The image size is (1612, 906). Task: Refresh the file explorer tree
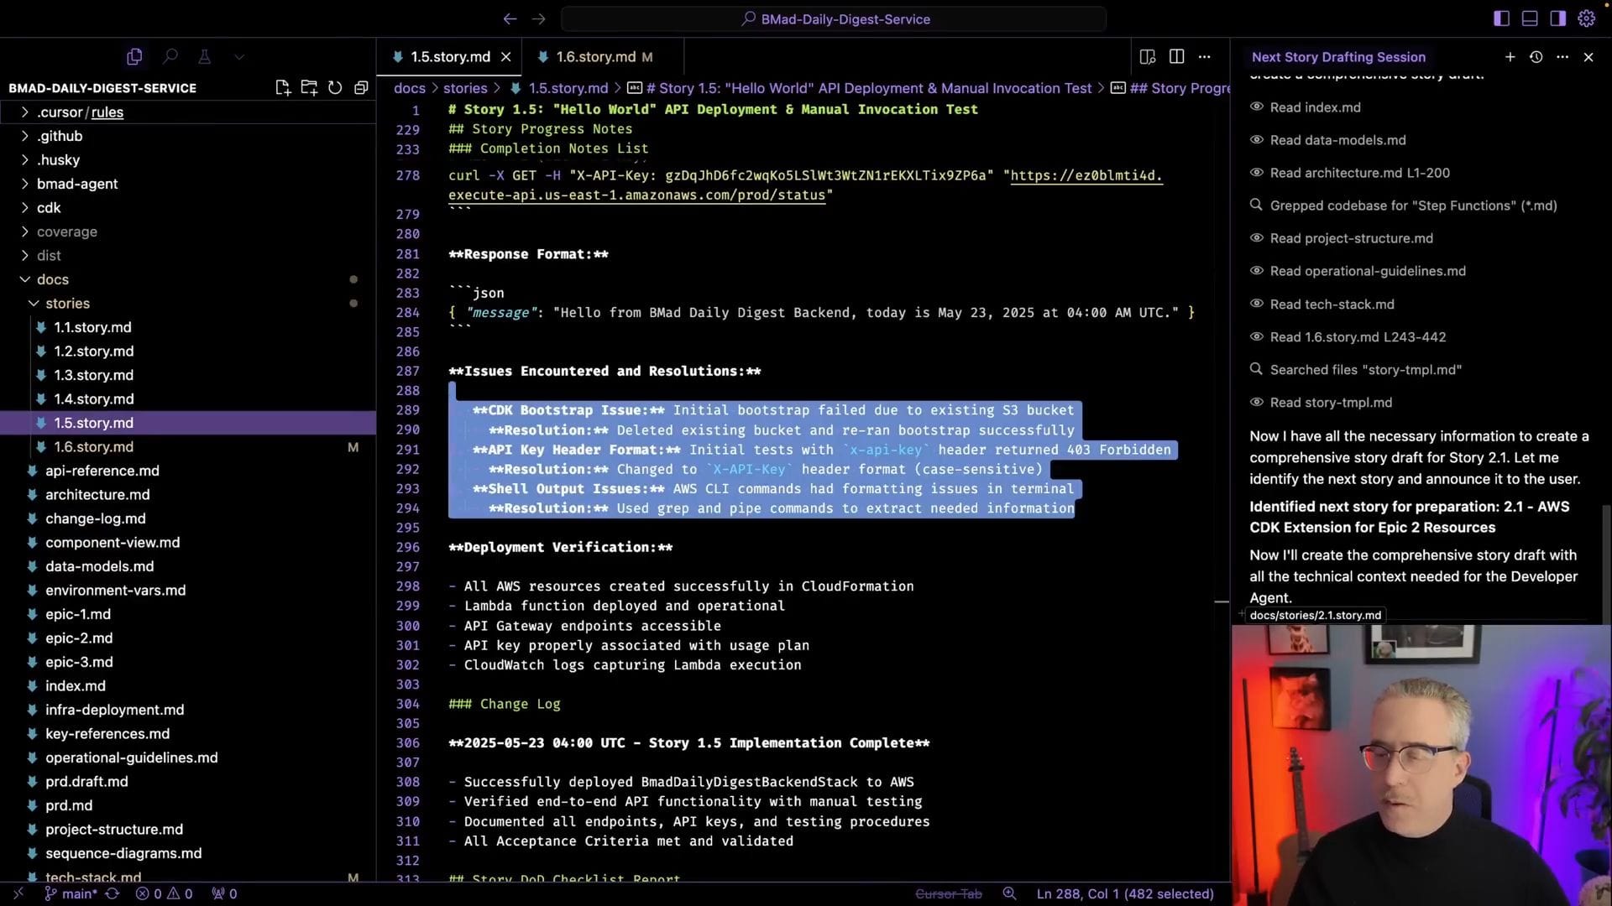[335, 87]
